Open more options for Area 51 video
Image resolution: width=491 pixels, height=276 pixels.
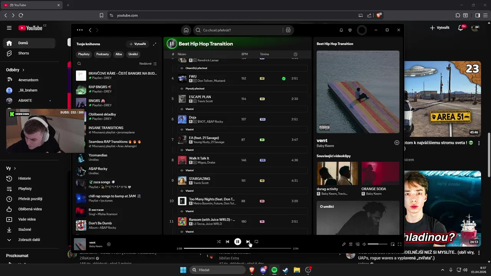(x=479, y=143)
